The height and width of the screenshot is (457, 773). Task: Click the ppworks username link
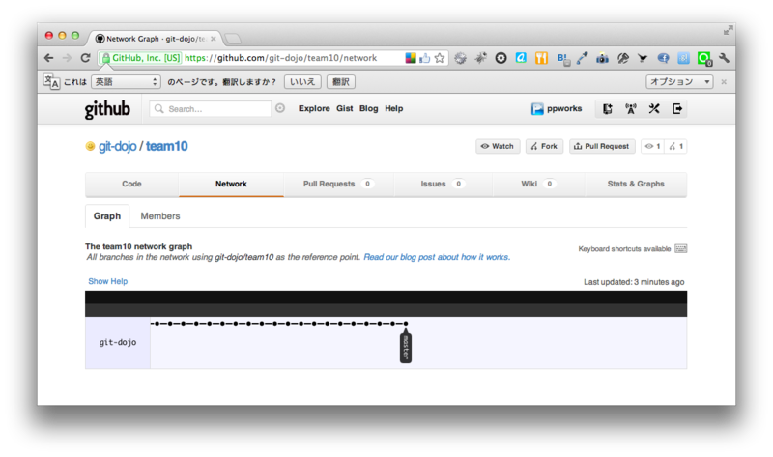coord(564,108)
